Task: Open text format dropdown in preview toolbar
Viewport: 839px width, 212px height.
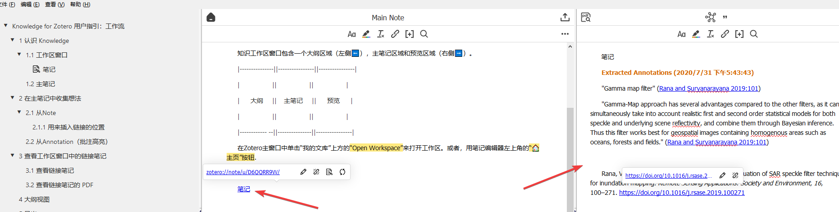Action: (681, 34)
